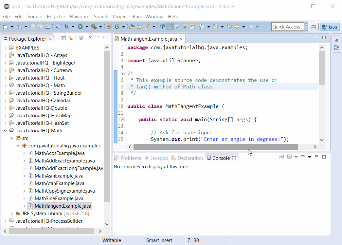The height and width of the screenshot is (245, 342).
Task: Click the Previous Annotation arrow icon
Action: (215, 27)
